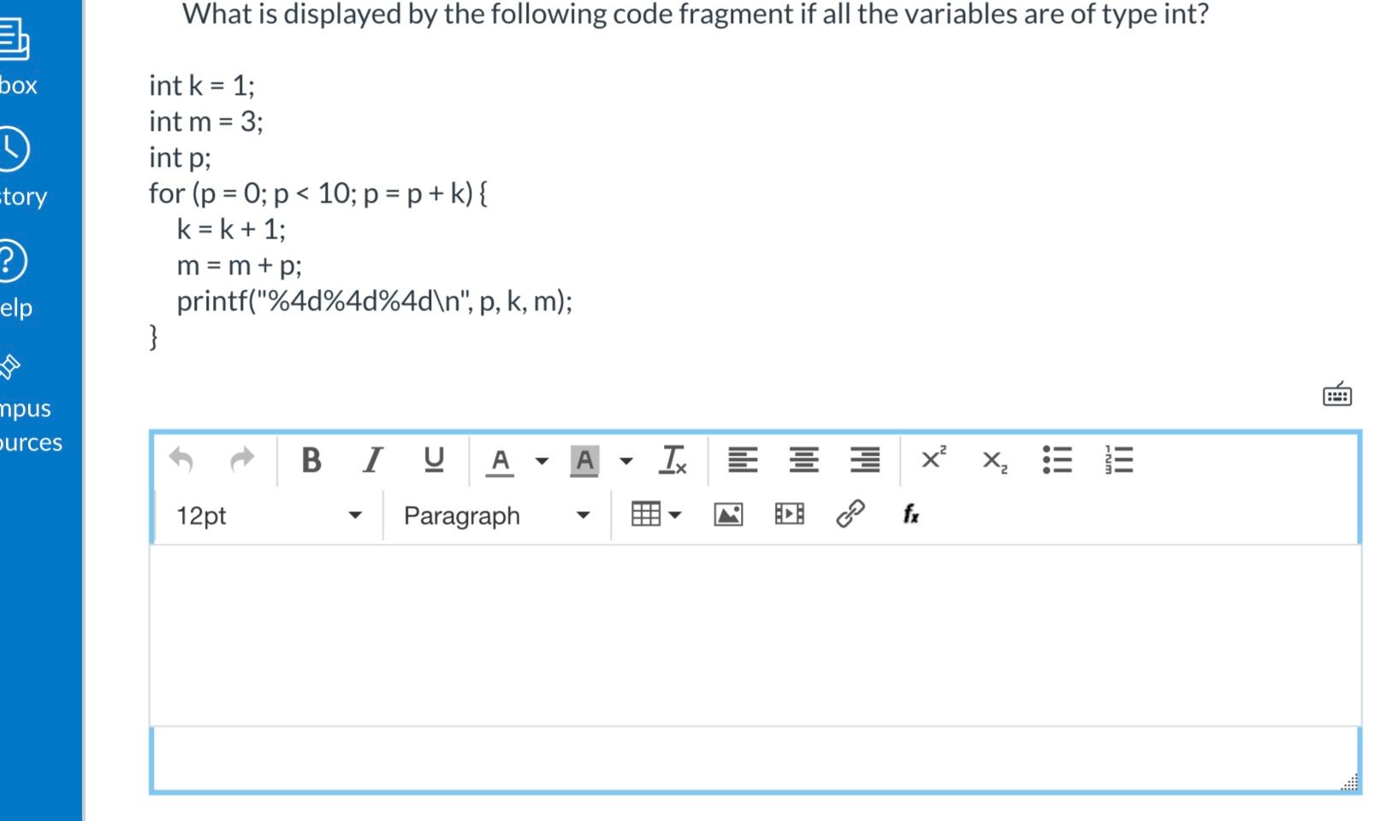This screenshot has width=1386, height=821.
Task: Open keyboard shortcuts icon above editor
Action: (1337, 394)
